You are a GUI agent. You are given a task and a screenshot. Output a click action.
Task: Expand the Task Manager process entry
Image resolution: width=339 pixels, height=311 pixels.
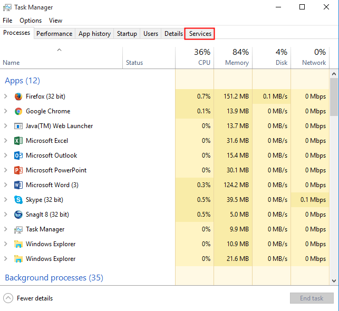click(x=6, y=229)
